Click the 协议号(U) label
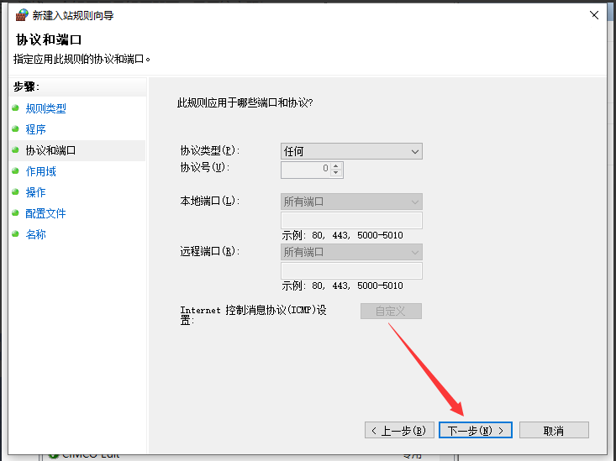This screenshot has width=616, height=461. (205, 167)
